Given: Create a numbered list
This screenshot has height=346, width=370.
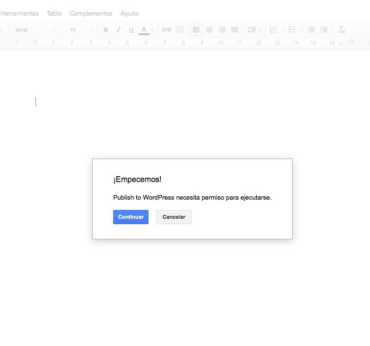Looking at the screenshot, I should coord(273,30).
